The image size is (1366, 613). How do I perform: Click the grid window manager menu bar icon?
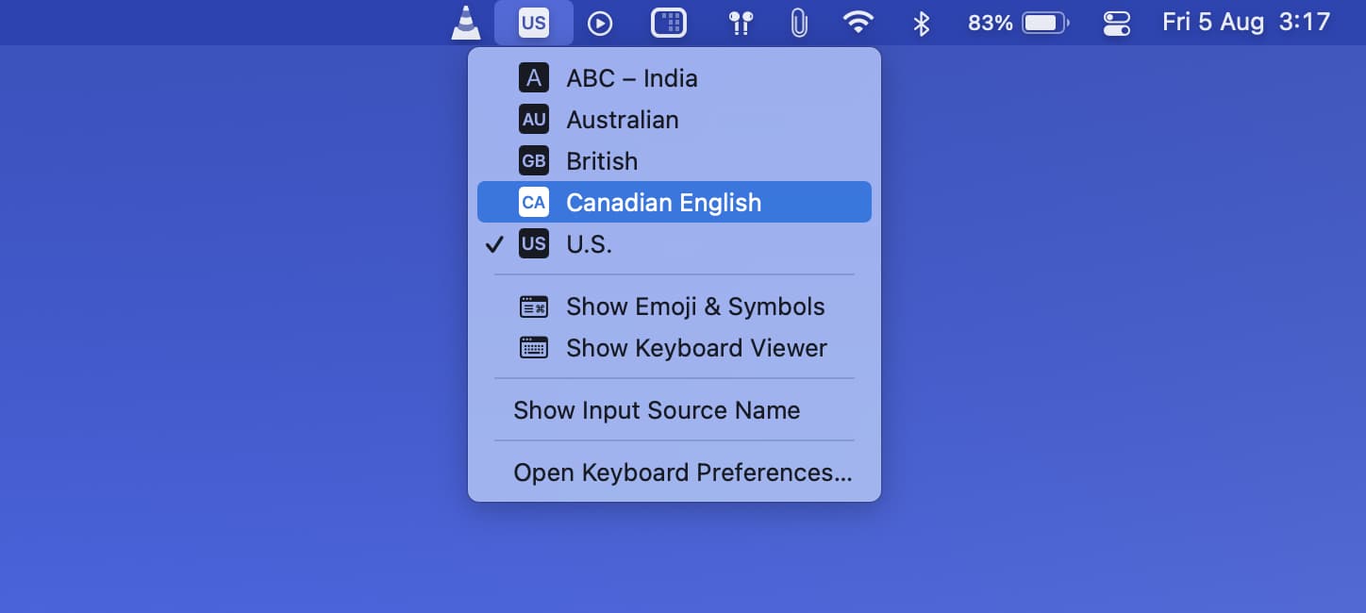point(669,23)
